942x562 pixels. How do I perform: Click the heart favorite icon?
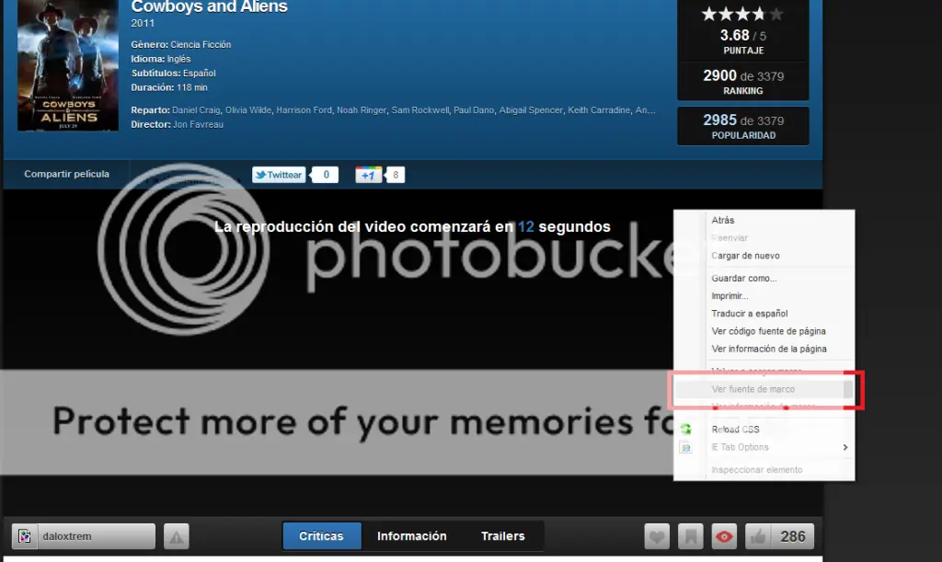(x=657, y=536)
